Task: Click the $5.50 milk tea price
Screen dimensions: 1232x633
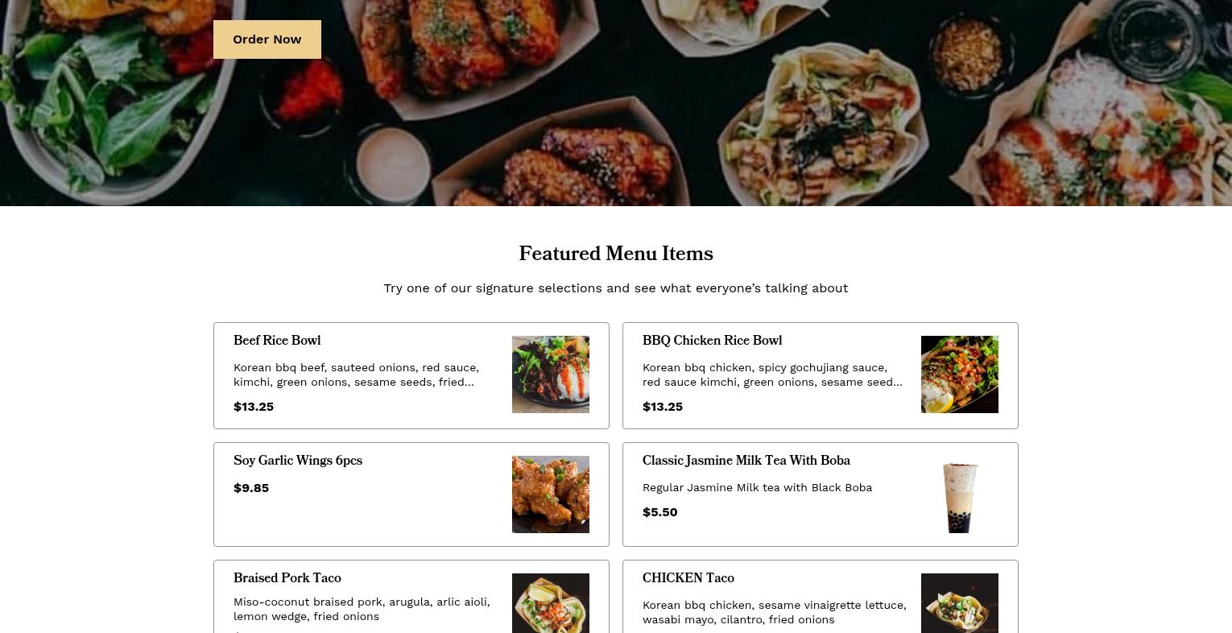Action: pos(660,512)
